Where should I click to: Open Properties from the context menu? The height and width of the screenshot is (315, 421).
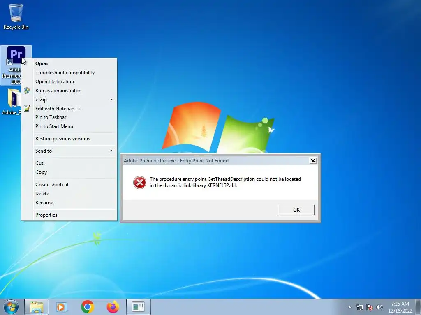[69, 215]
